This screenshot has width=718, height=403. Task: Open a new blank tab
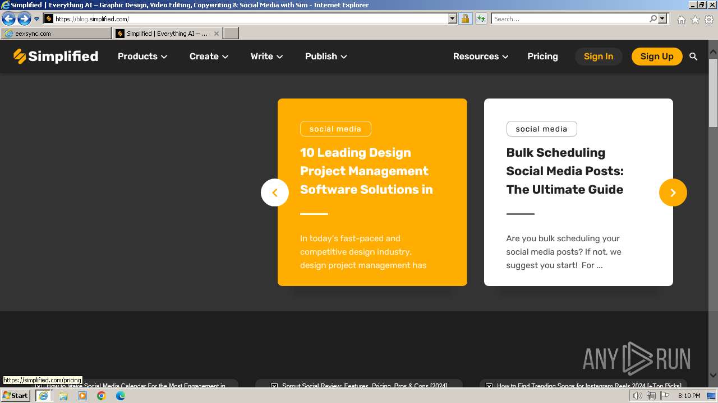231,34
